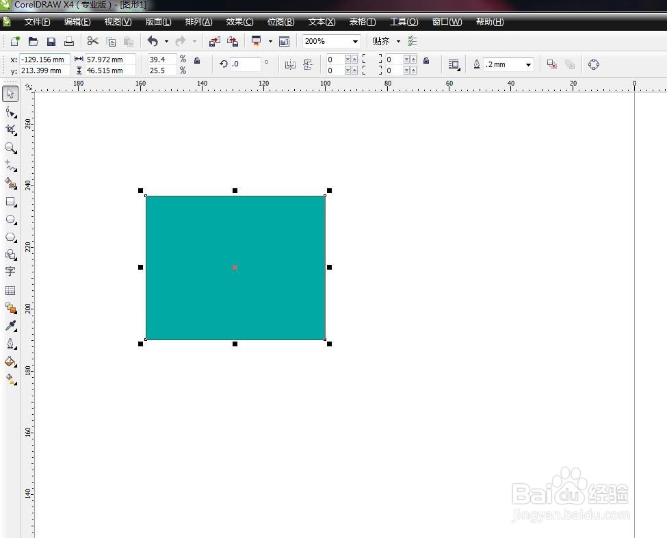Select the Basic Shapes tool
This screenshot has height=538, width=667.
coord(11,255)
